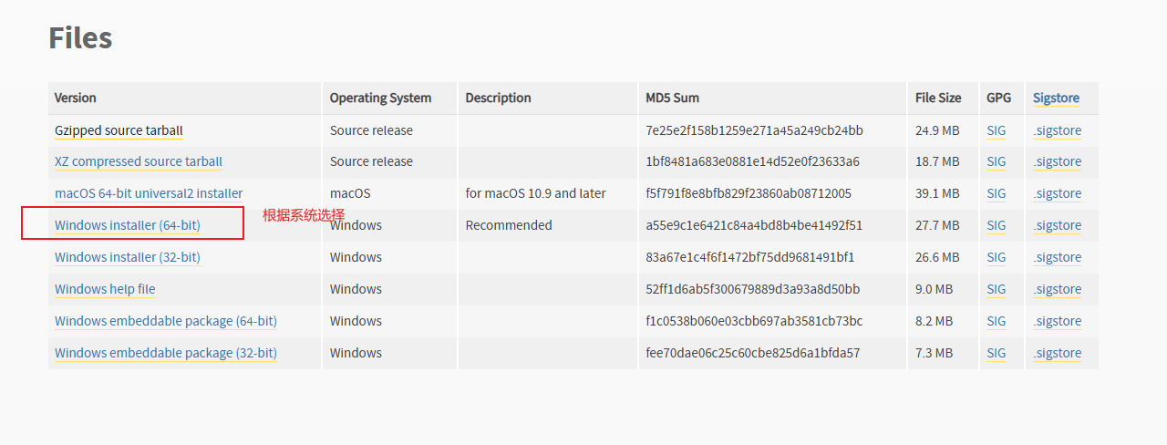This screenshot has width=1167, height=445.
Task: Download the XZ compressed source tarball
Action: point(138,161)
